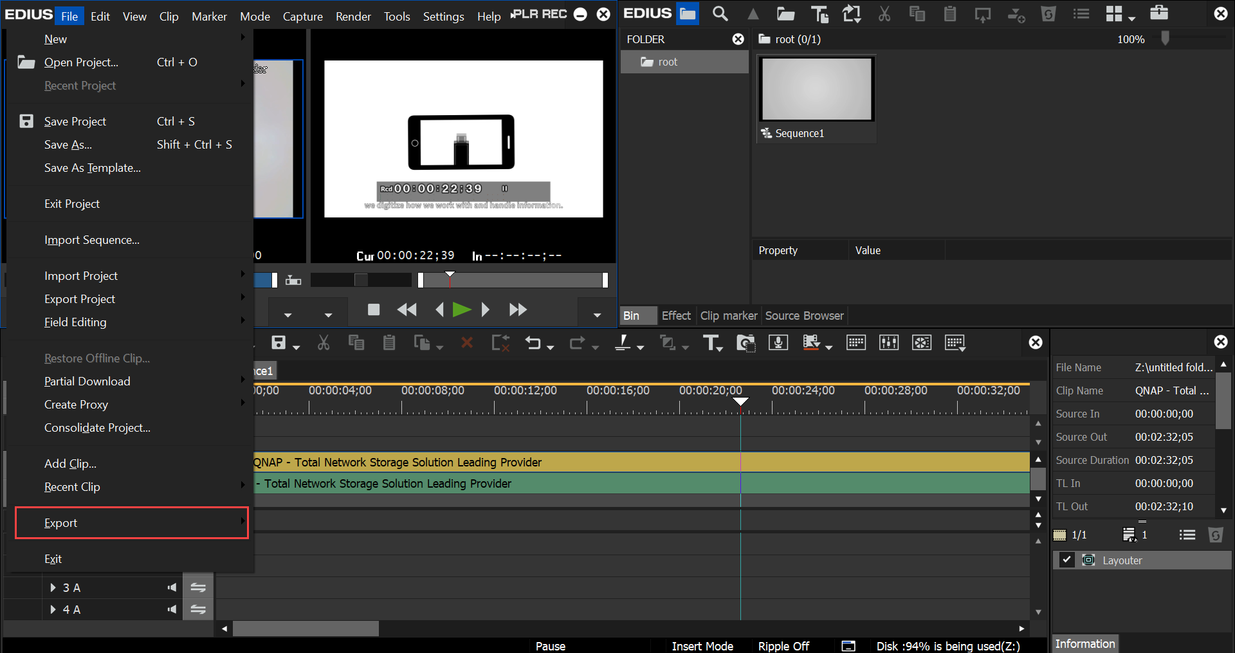The height and width of the screenshot is (653, 1235).
Task: Click the green Play button
Action: coord(461,309)
